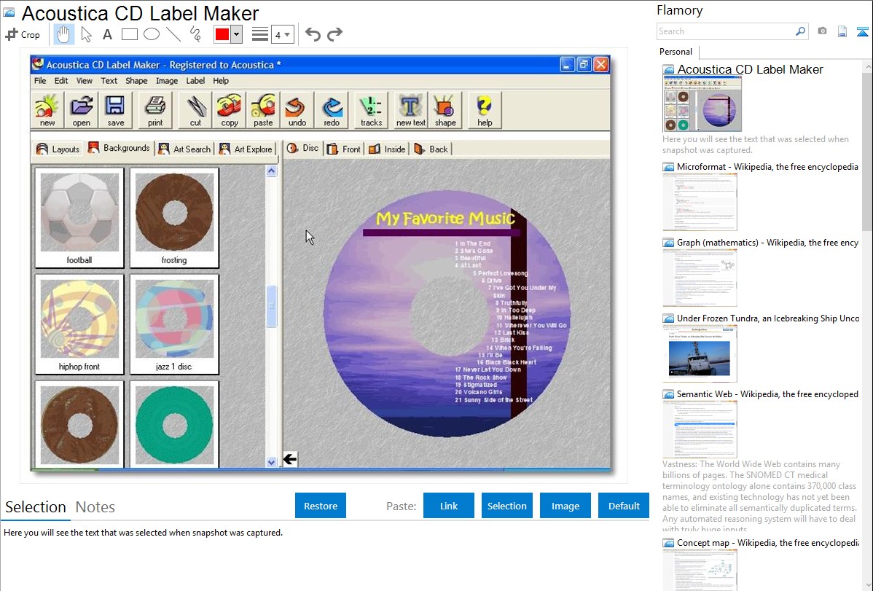Click the Help question mark icon
This screenshot has height=591, width=873.
point(485,110)
